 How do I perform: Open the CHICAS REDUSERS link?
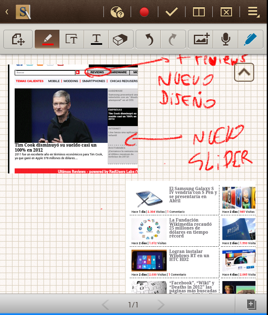[x=124, y=81]
